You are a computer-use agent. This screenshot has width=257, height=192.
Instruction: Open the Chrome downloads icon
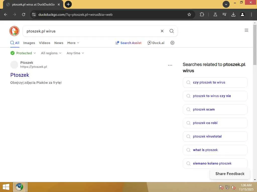click(233, 14)
